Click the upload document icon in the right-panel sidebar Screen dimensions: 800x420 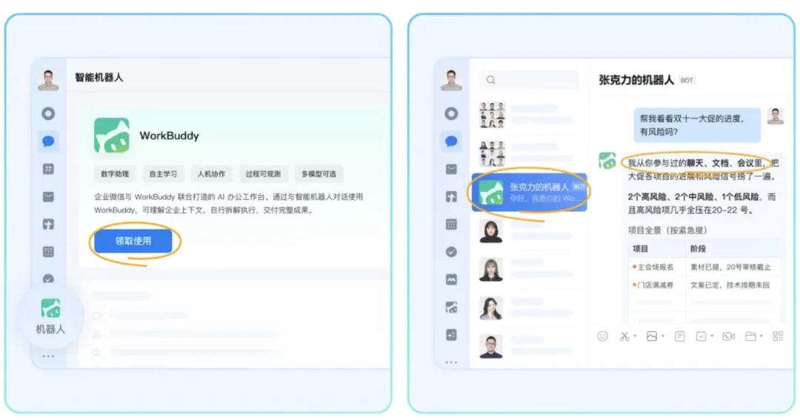click(452, 196)
